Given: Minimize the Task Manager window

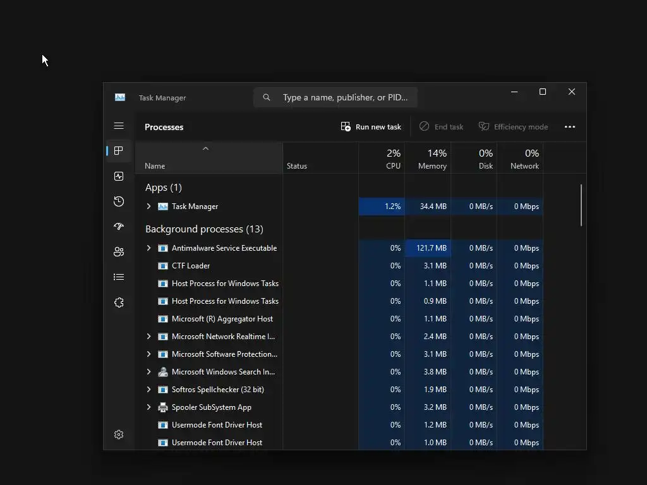Looking at the screenshot, I should click(514, 92).
